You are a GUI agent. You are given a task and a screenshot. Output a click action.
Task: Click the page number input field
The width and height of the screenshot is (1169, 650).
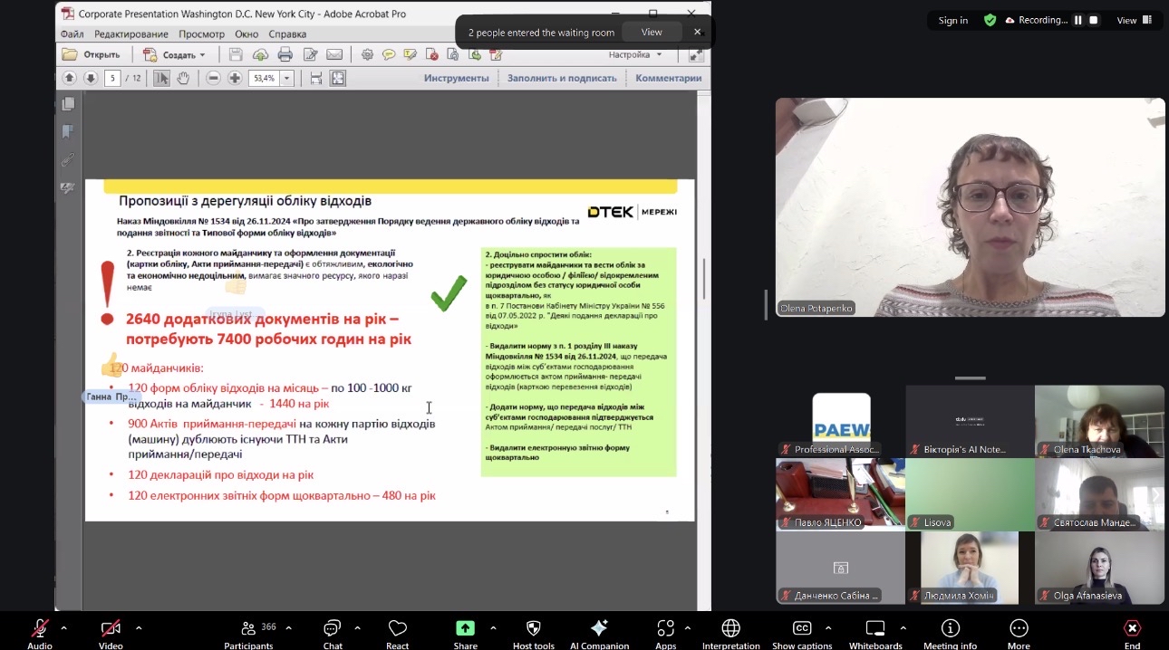point(112,78)
